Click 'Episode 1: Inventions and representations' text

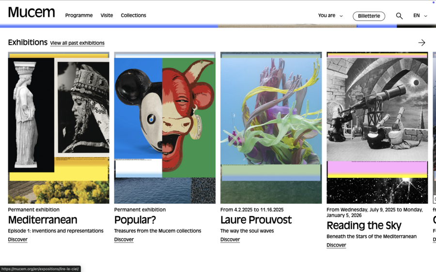(56, 230)
